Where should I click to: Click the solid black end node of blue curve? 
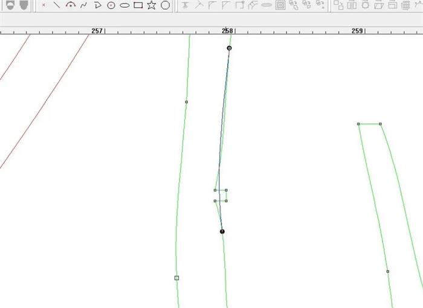coord(222,231)
